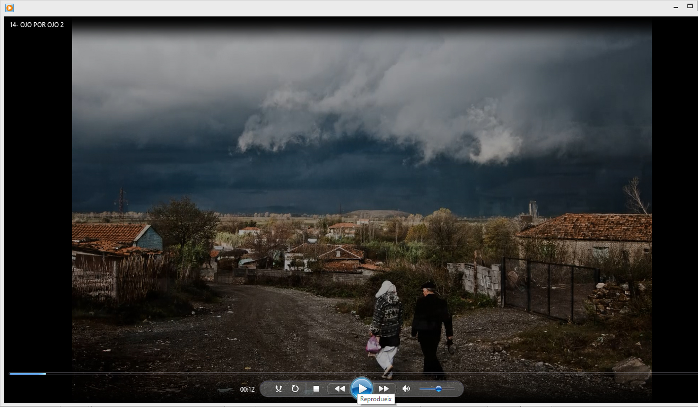
Task: Toggle shuffle playback mode
Action: [x=278, y=389]
